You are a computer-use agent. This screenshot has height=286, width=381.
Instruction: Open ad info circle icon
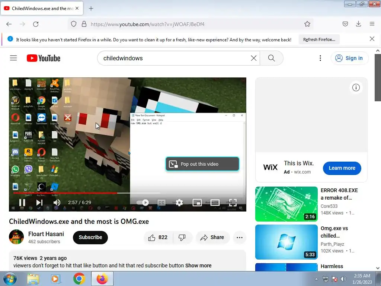[356, 88]
